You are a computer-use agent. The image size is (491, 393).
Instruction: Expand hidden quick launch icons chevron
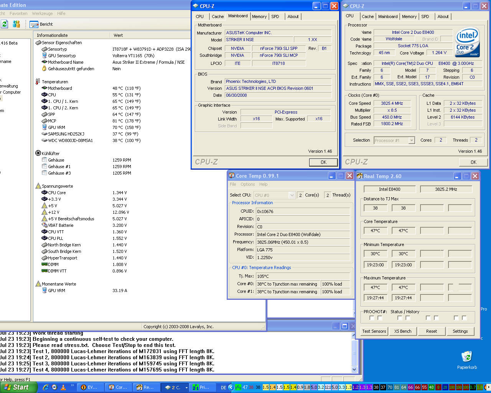[x=72, y=385]
